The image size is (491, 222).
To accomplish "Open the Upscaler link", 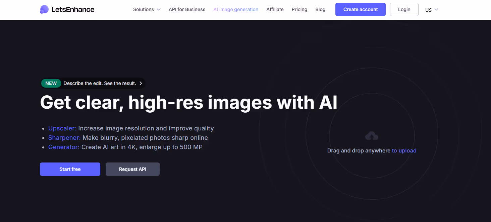I will pyautogui.click(x=62, y=128).
